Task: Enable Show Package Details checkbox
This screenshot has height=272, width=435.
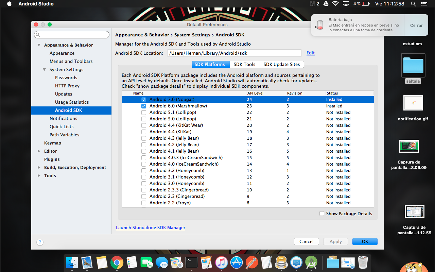Action: (x=322, y=214)
